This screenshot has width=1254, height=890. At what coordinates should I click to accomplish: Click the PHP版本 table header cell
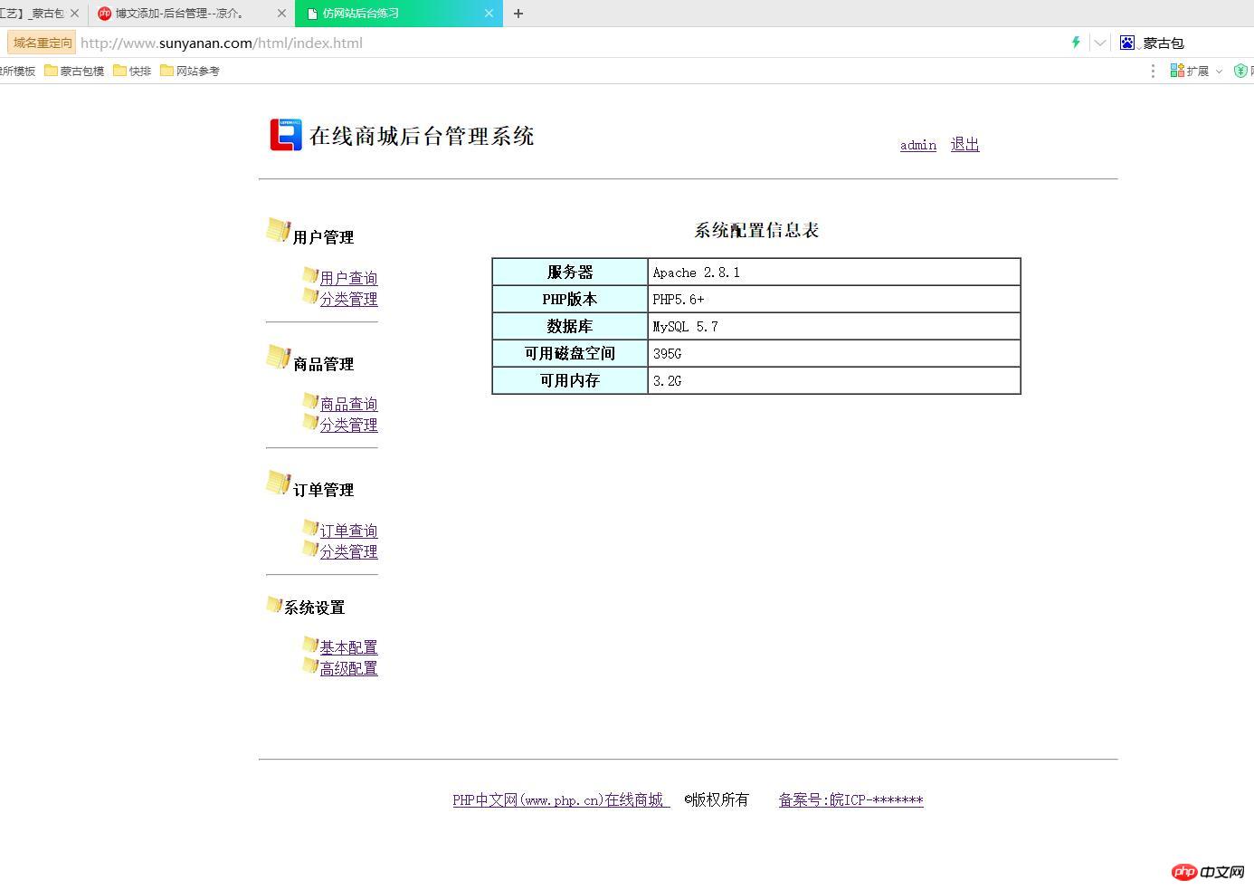tap(570, 299)
